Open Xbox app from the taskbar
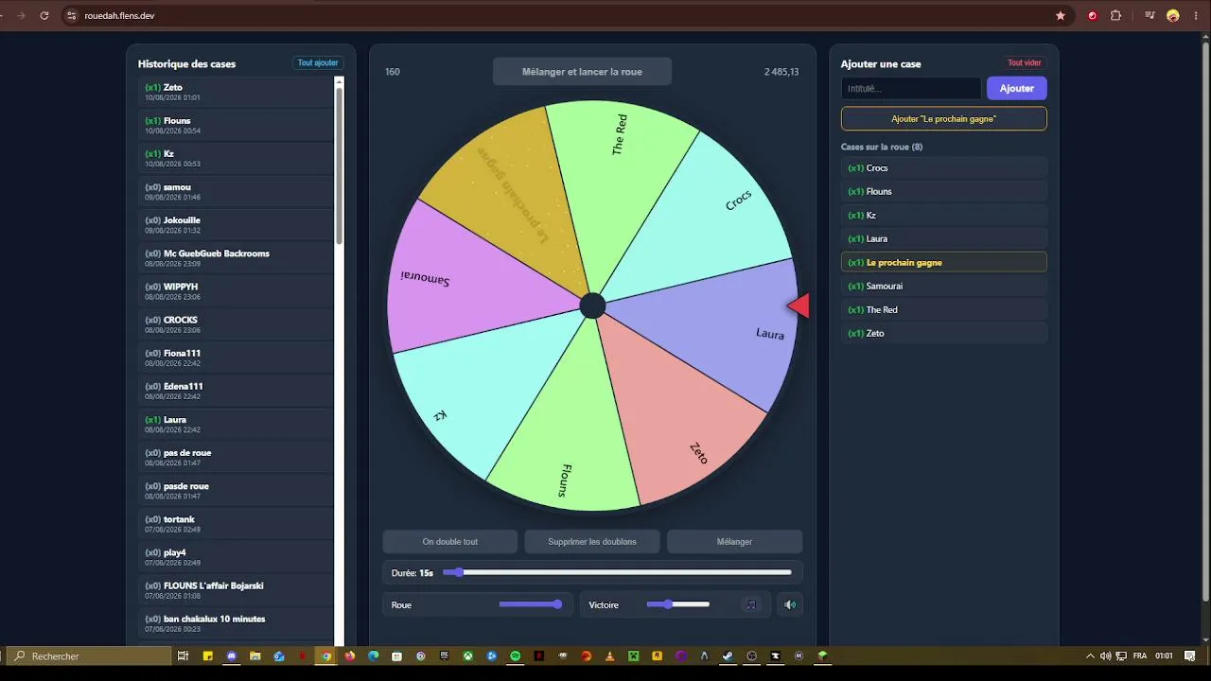 (x=468, y=656)
